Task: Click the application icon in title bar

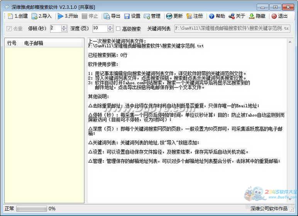Action: pos(7,7)
